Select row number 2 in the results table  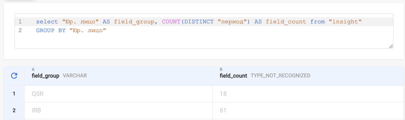[14, 110]
